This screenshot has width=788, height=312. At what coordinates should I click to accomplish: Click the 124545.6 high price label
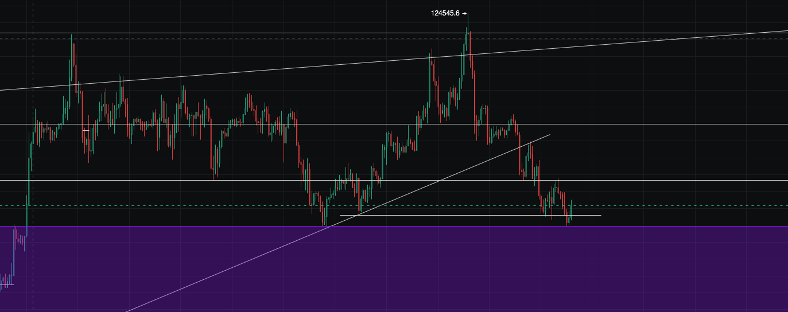tap(445, 13)
